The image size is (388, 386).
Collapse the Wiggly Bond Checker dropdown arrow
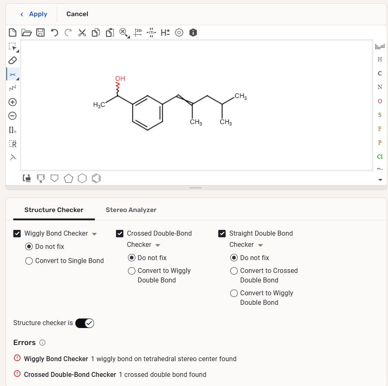click(94, 234)
